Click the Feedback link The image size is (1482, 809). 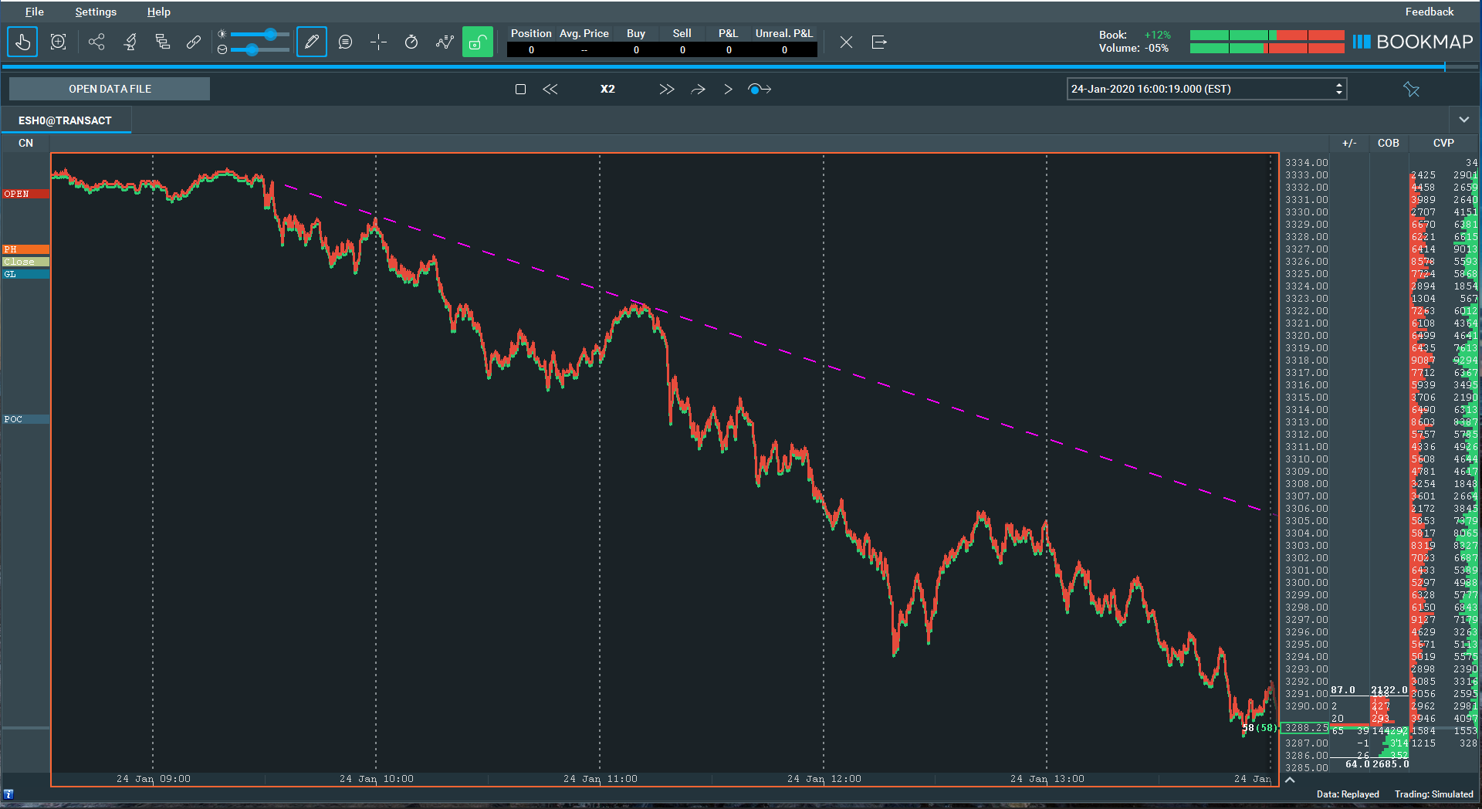click(x=1429, y=12)
